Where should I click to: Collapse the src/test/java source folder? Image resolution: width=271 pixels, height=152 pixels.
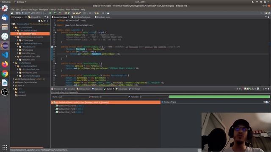coord(14,63)
